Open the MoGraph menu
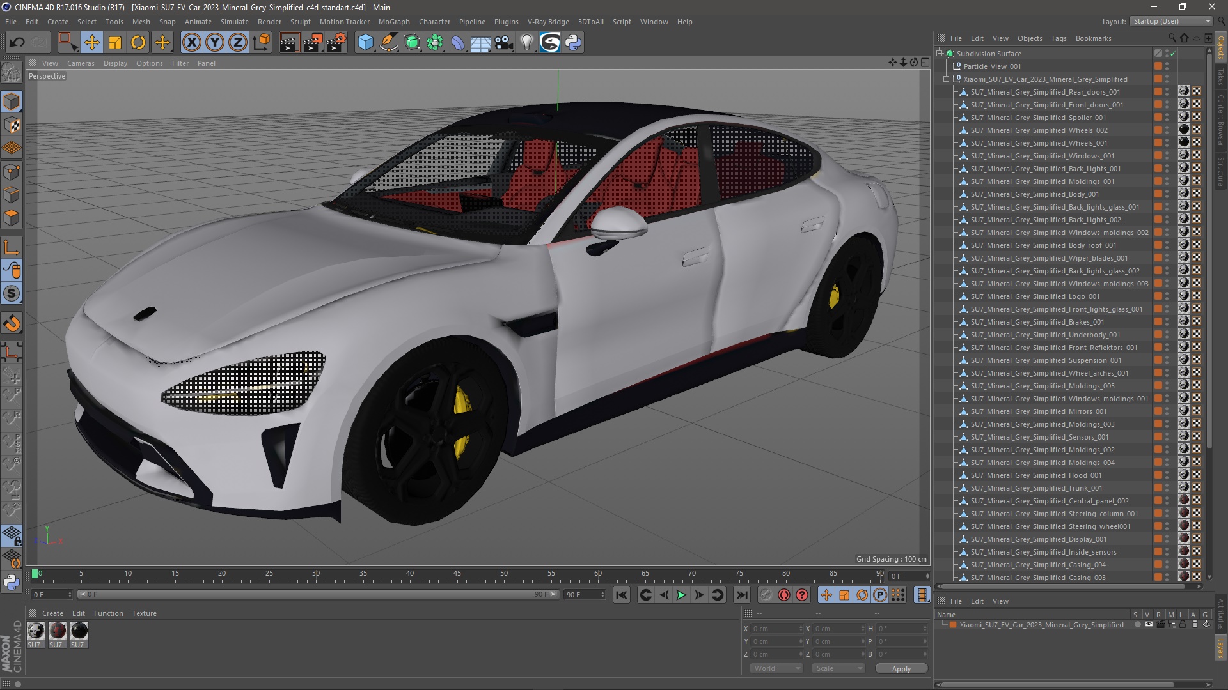 394,22
